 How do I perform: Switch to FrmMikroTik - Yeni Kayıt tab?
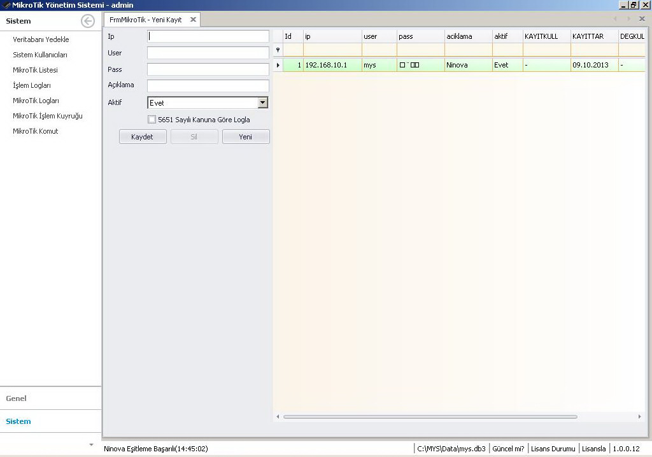click(146, 20)
